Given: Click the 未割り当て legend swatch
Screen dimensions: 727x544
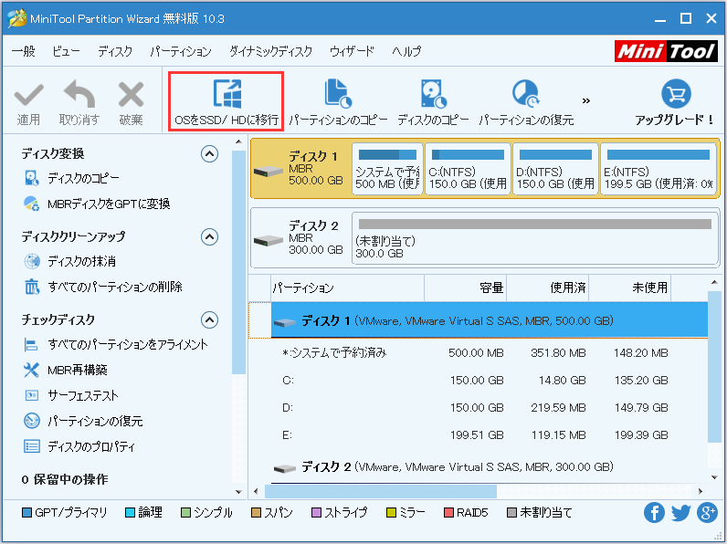Looking at the screenshot, I should 511,513.
